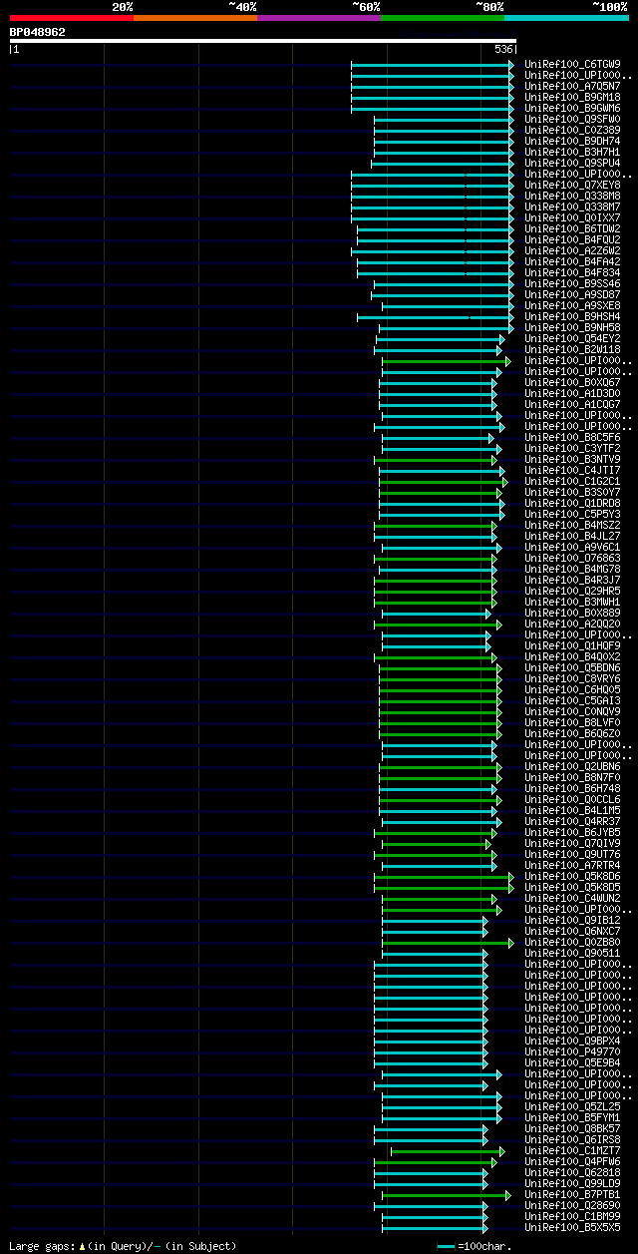Viewport: 638px width, 1254px height.
Task: Select hit label UniRef100_Q338M8
Action: tap(573, 197)
